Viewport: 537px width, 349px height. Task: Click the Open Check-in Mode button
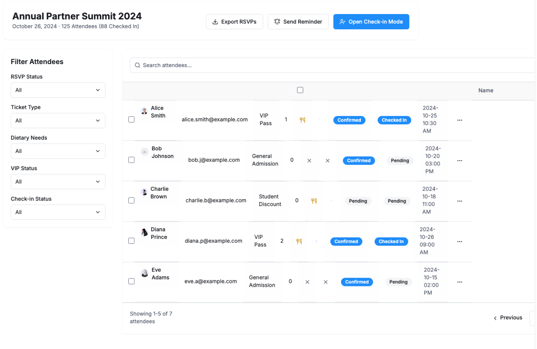click(x=371, y=22)
